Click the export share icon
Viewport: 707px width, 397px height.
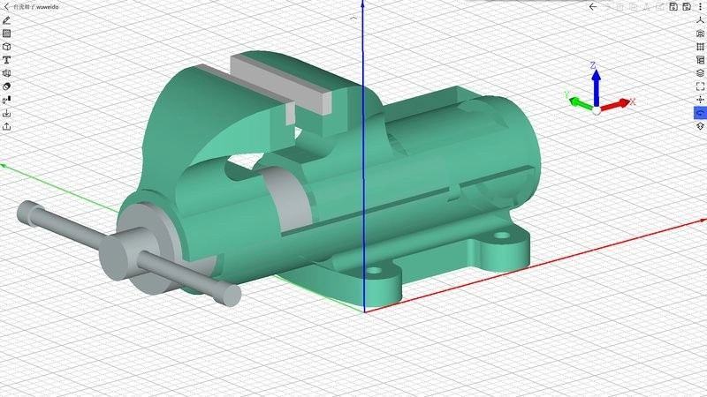point(7,126)
